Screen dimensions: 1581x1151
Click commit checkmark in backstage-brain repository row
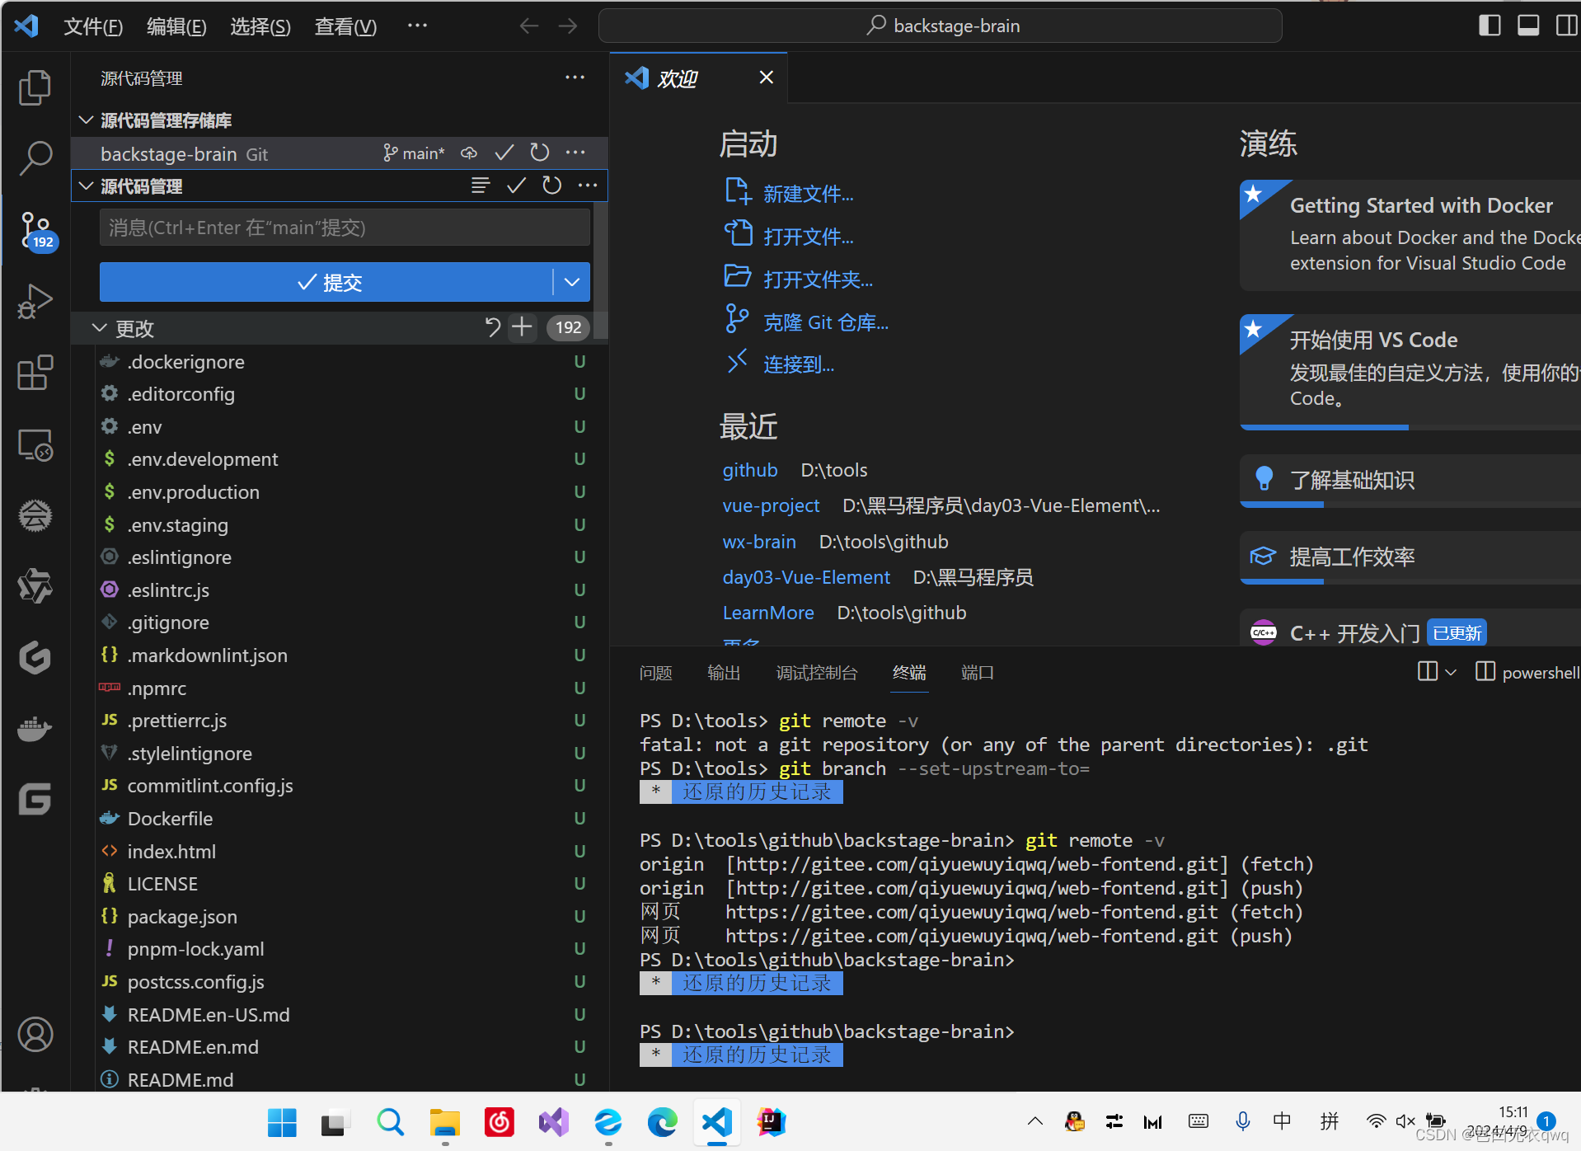click(x=504, y=153)
